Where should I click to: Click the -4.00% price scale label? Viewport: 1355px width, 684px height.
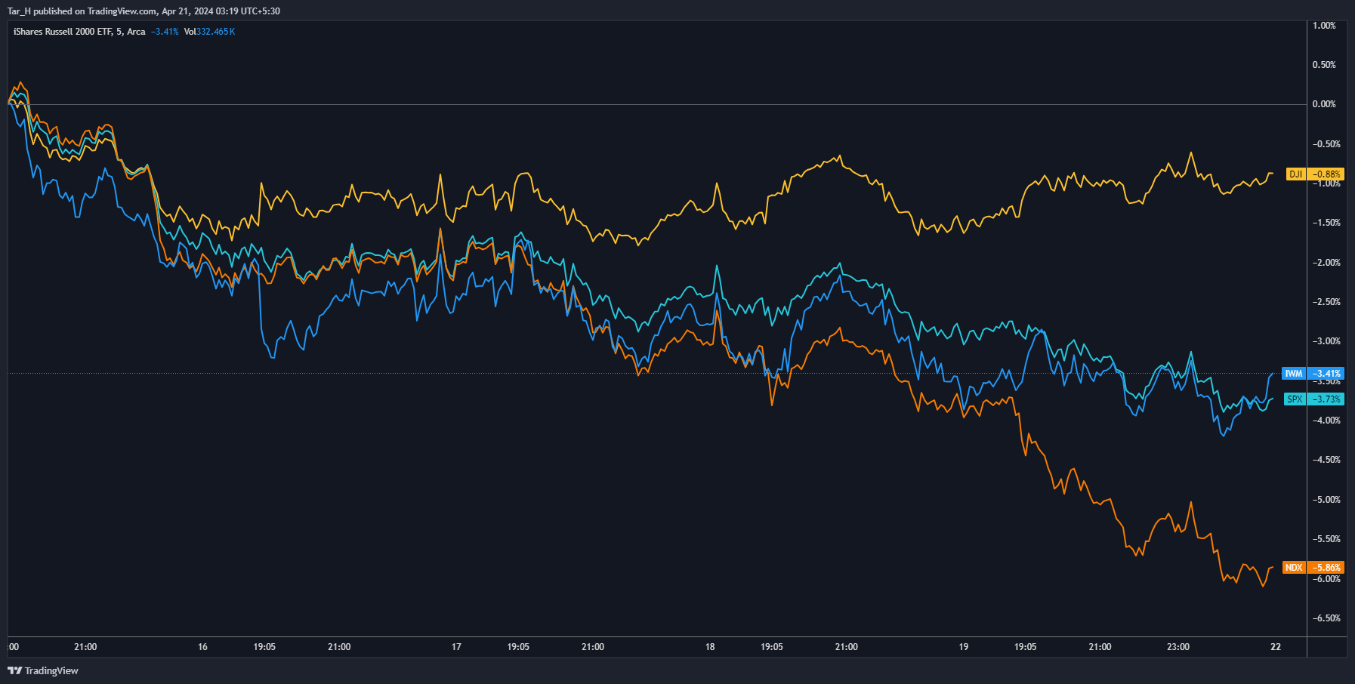tap(1326, 421)
